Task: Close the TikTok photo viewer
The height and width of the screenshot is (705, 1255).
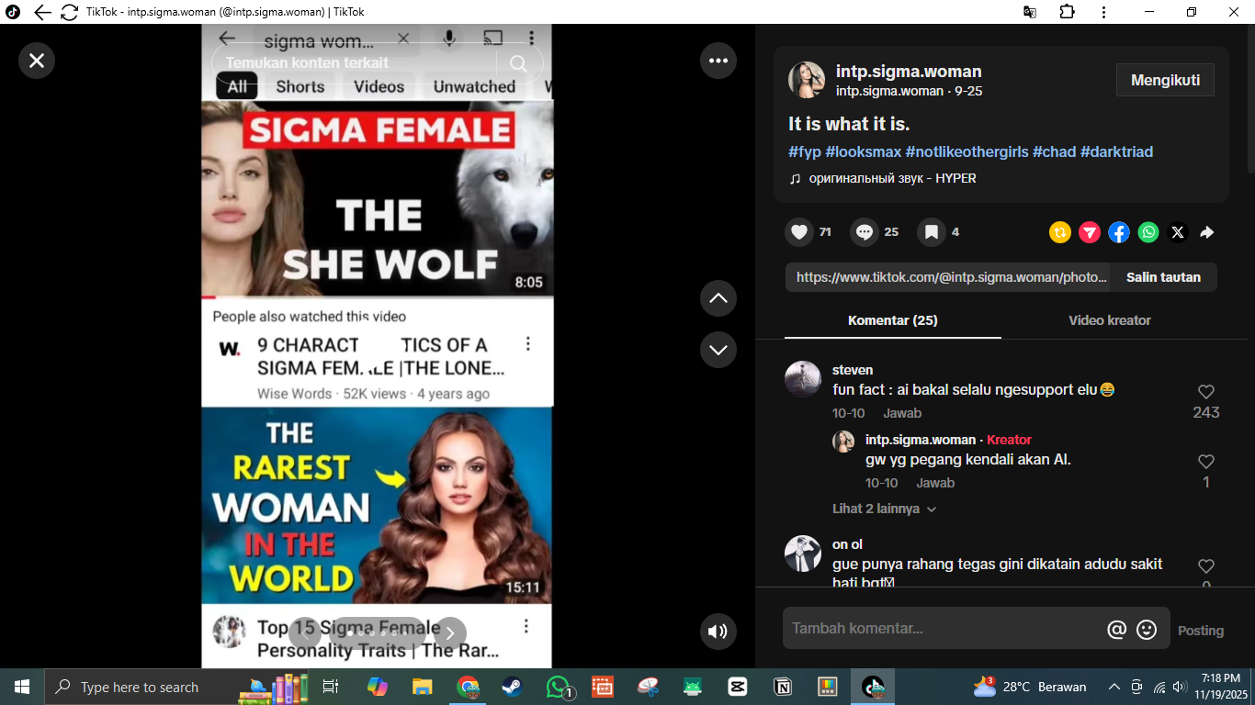Action: pyautogui.click(x=37, y=61)
